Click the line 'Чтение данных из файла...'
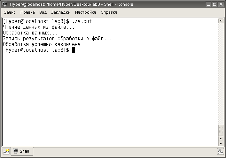 [x=39, y=27]
